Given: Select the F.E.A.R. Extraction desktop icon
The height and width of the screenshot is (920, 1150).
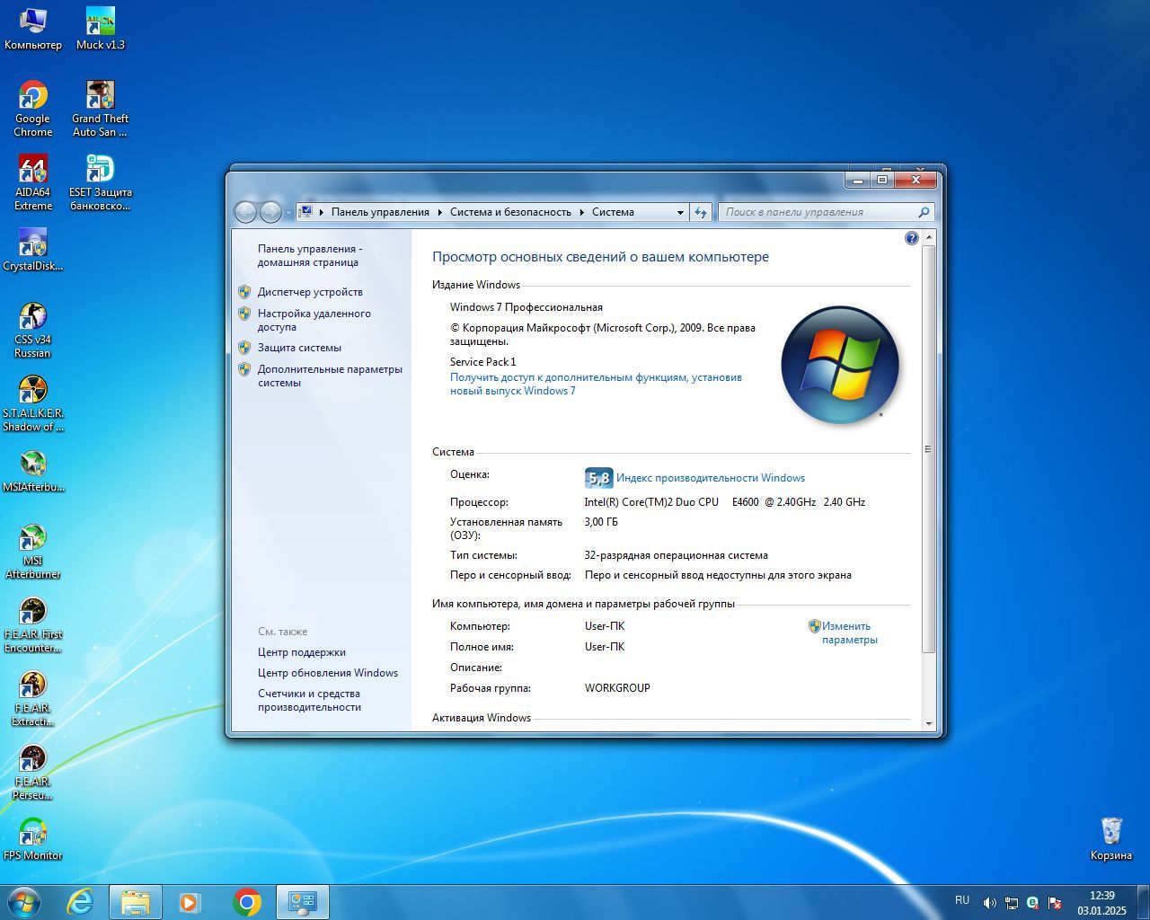Looking at the screenshot, I should tap(33, 698).
